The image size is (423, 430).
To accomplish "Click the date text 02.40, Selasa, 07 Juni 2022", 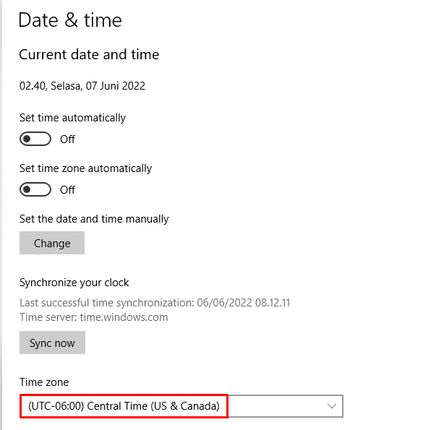I will pos(82,86).
